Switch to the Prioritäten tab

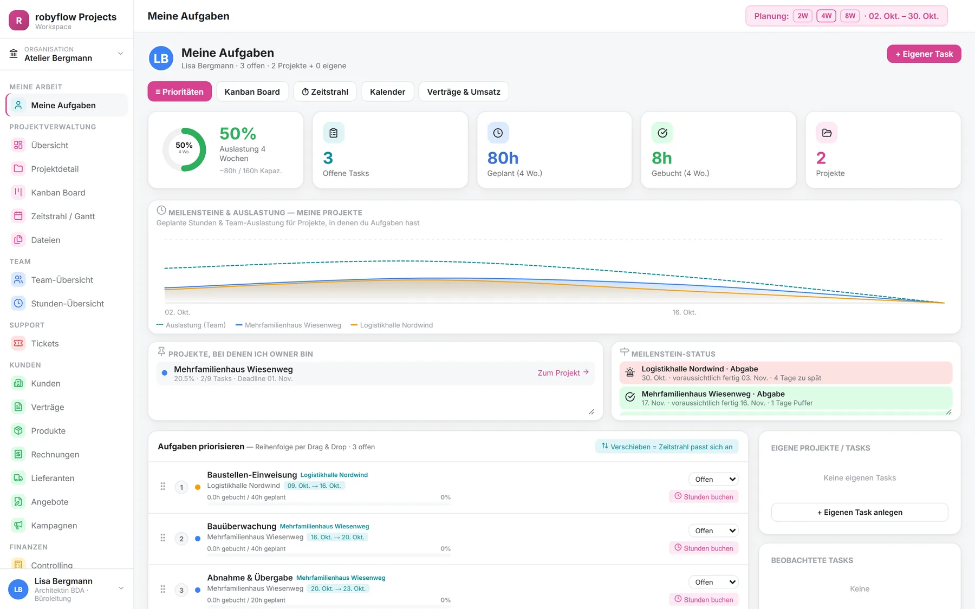point(179,91)
